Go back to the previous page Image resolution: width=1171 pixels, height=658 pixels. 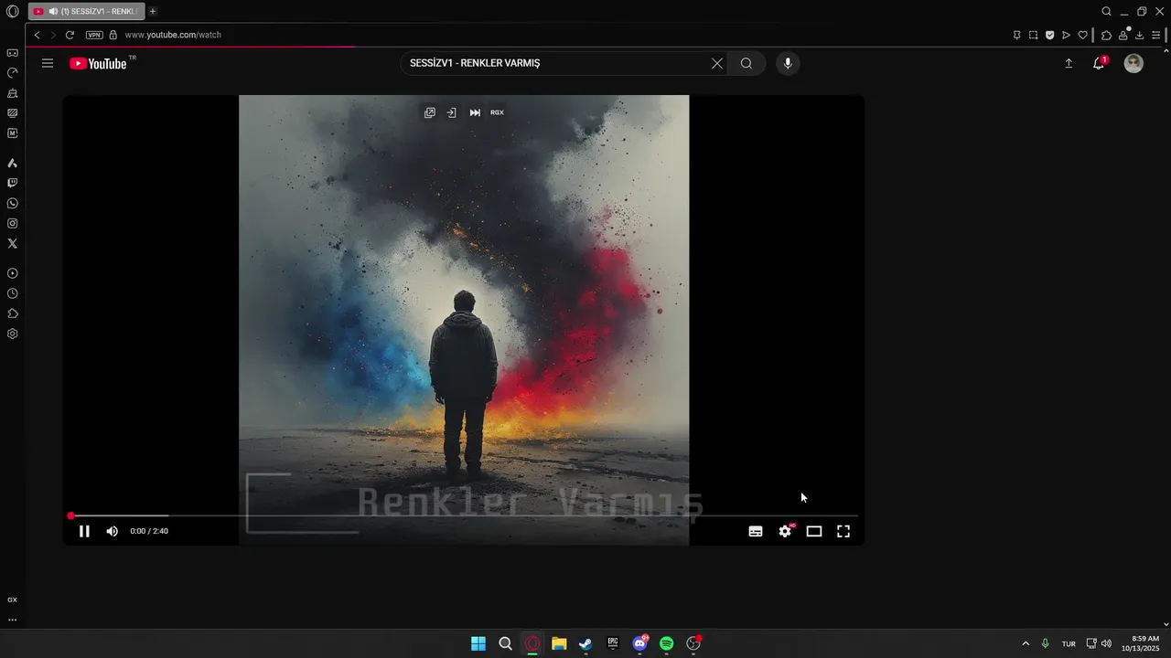[38, 35]
